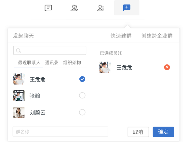Click the 快速建群 link
Screen dimensions: 188x145
coord(121,36)
